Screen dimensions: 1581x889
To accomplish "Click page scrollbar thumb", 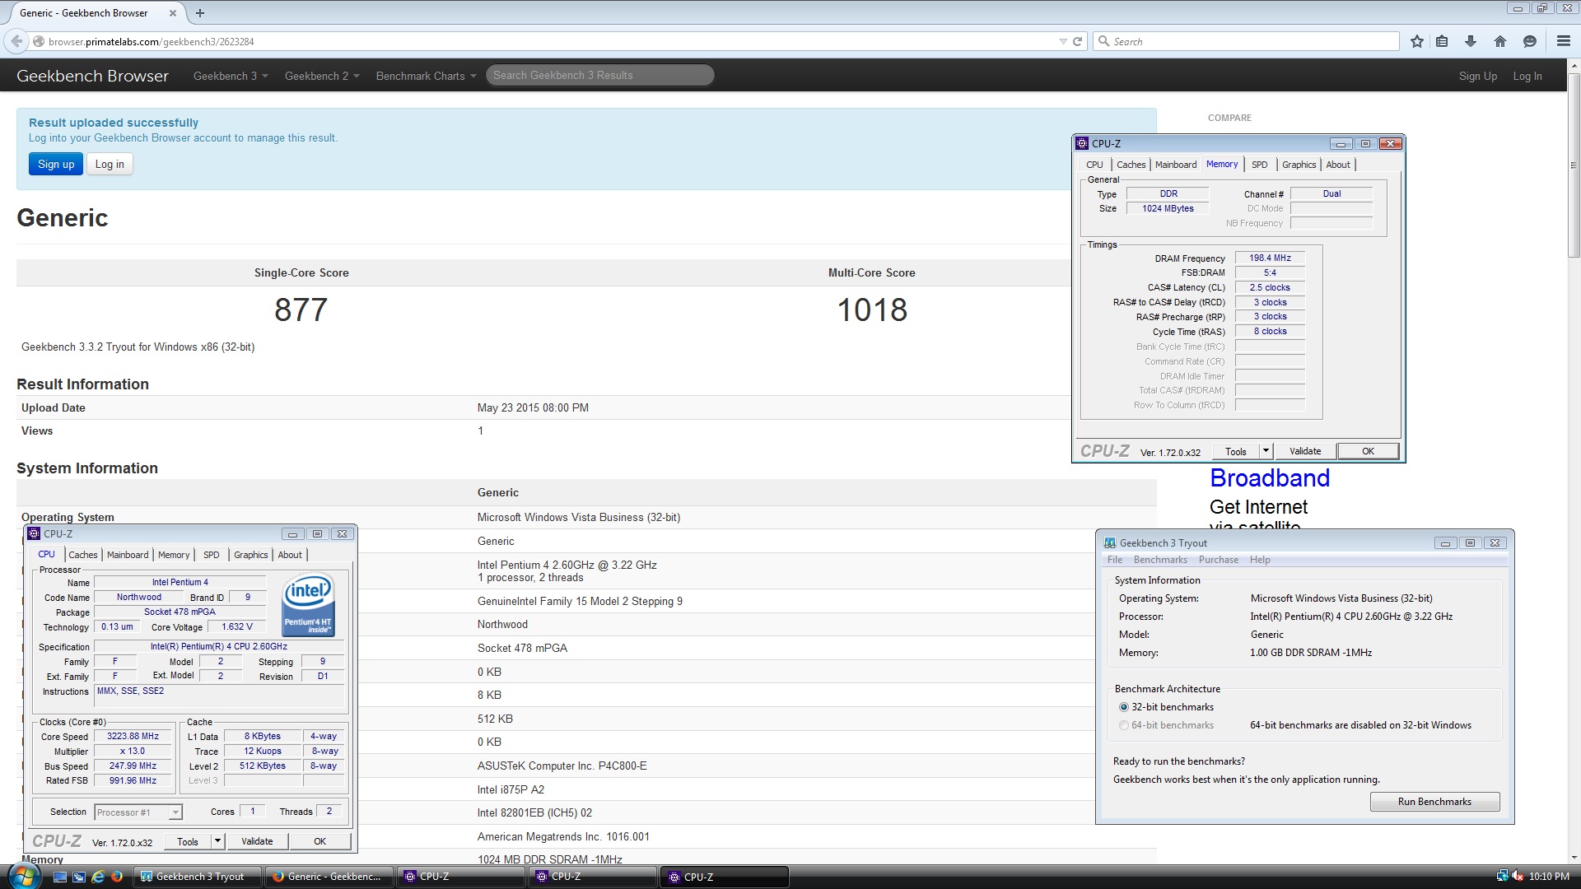I will (1574, 165).
